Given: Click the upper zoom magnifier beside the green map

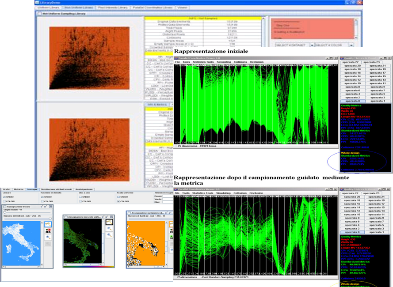Looking at the screenshot, I should click(x=109, y=229).
